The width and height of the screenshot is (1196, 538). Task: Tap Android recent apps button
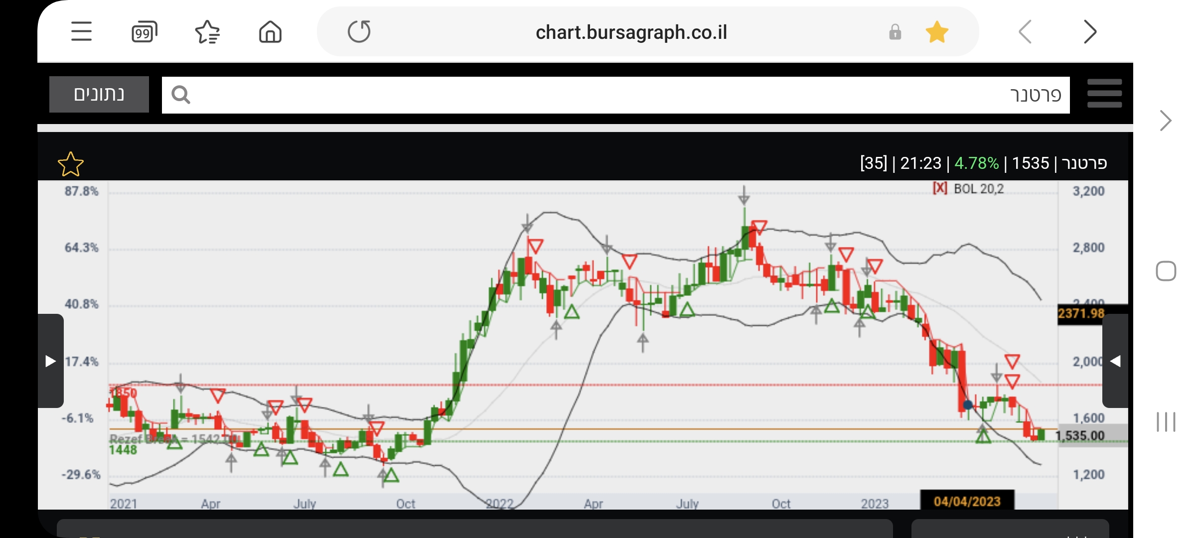pyautogui.click(x=1166, y=422)
